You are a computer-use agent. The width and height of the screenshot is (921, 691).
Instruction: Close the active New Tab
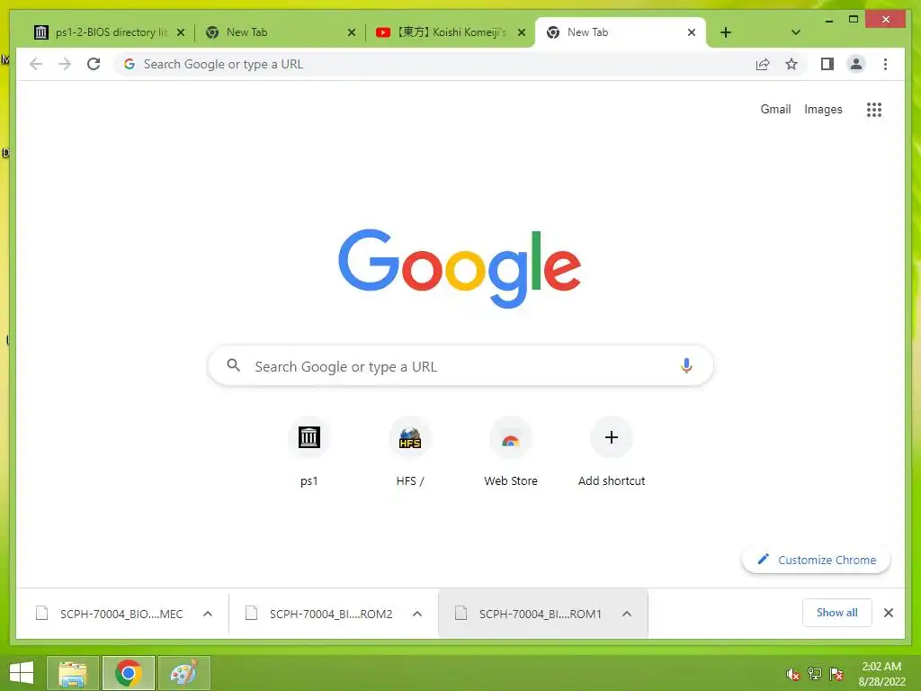(692, 32)
